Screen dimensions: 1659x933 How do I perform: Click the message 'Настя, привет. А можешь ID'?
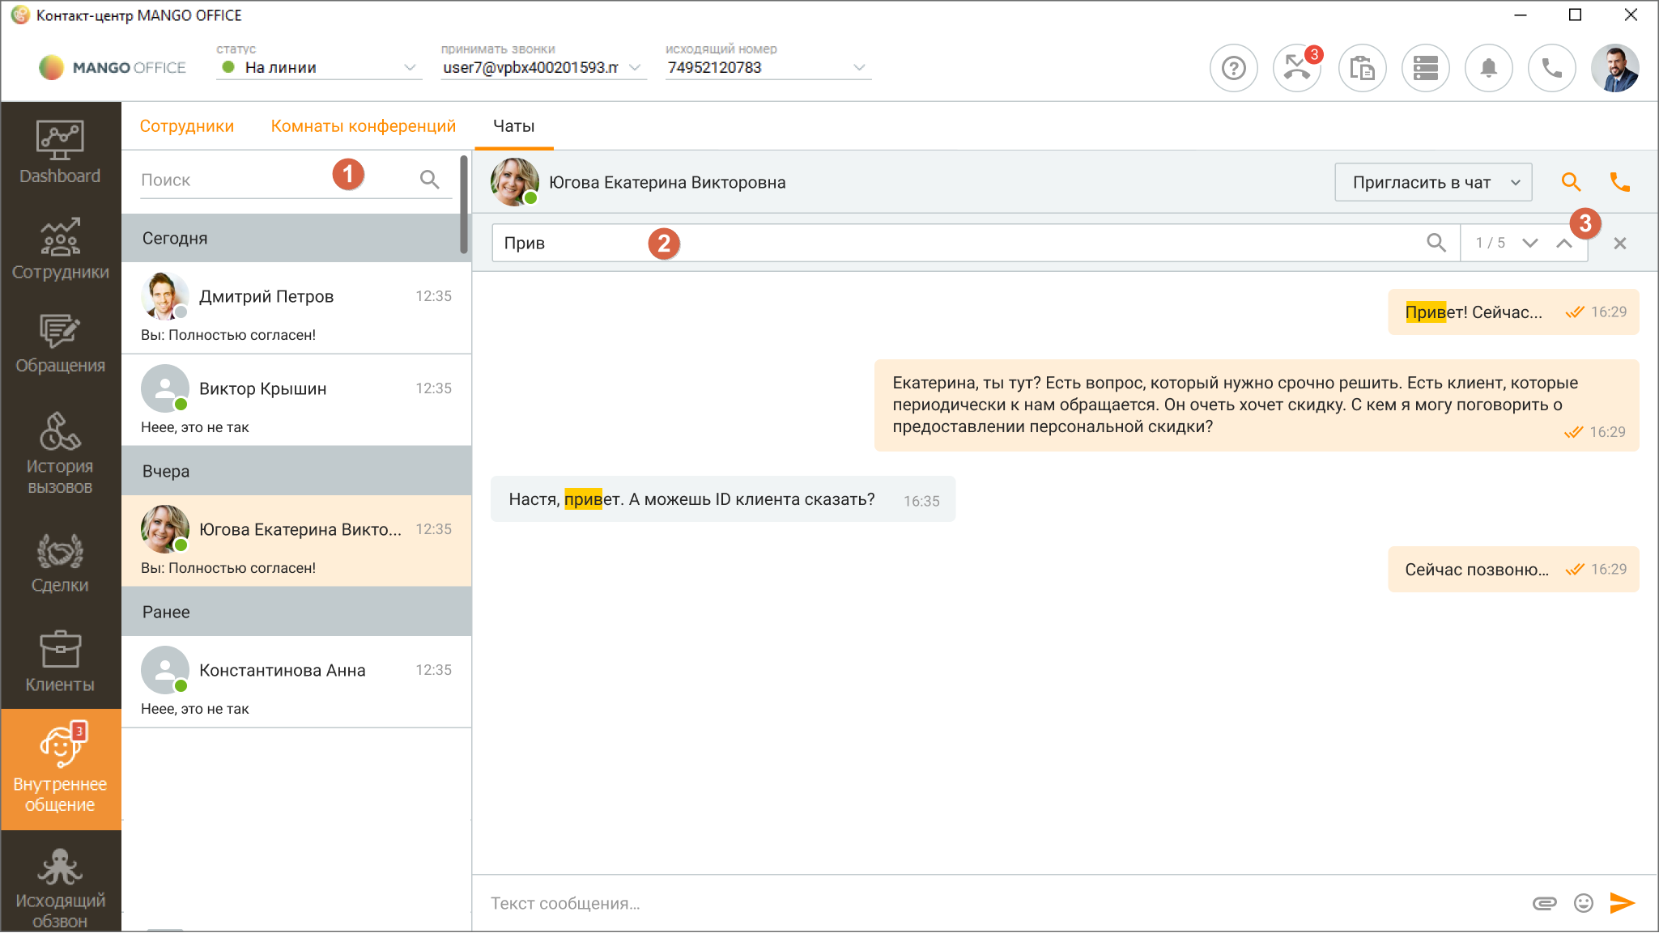coord(723,499)
